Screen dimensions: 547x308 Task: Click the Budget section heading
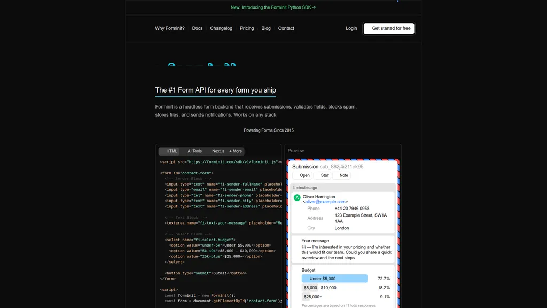308,270
